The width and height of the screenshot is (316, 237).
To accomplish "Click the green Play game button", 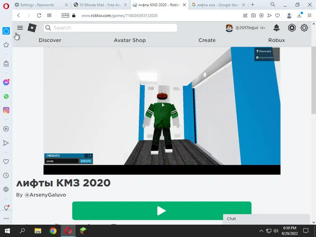I will click(162, 211).
